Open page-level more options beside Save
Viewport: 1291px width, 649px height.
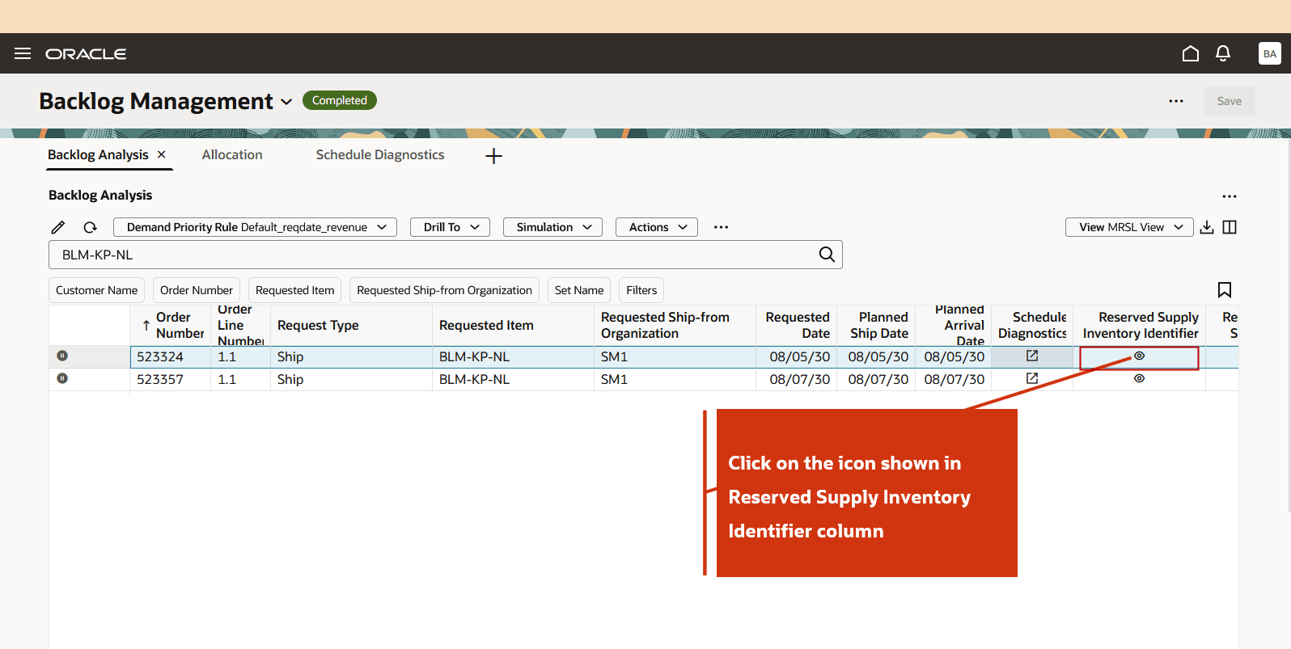pos(1176,101)
